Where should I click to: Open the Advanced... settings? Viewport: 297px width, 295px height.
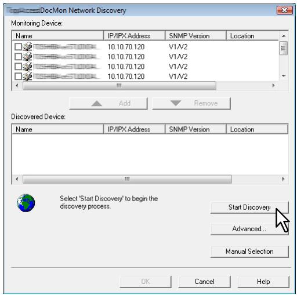pos(249,229)
